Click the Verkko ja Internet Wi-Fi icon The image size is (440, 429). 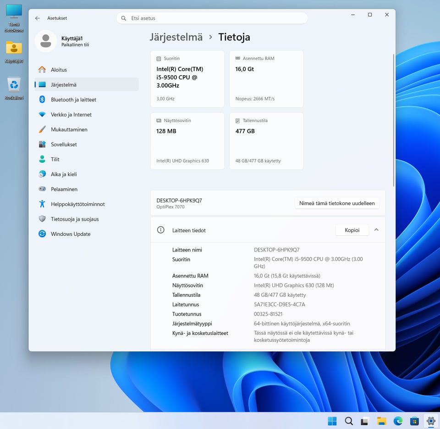coord(42,115)
